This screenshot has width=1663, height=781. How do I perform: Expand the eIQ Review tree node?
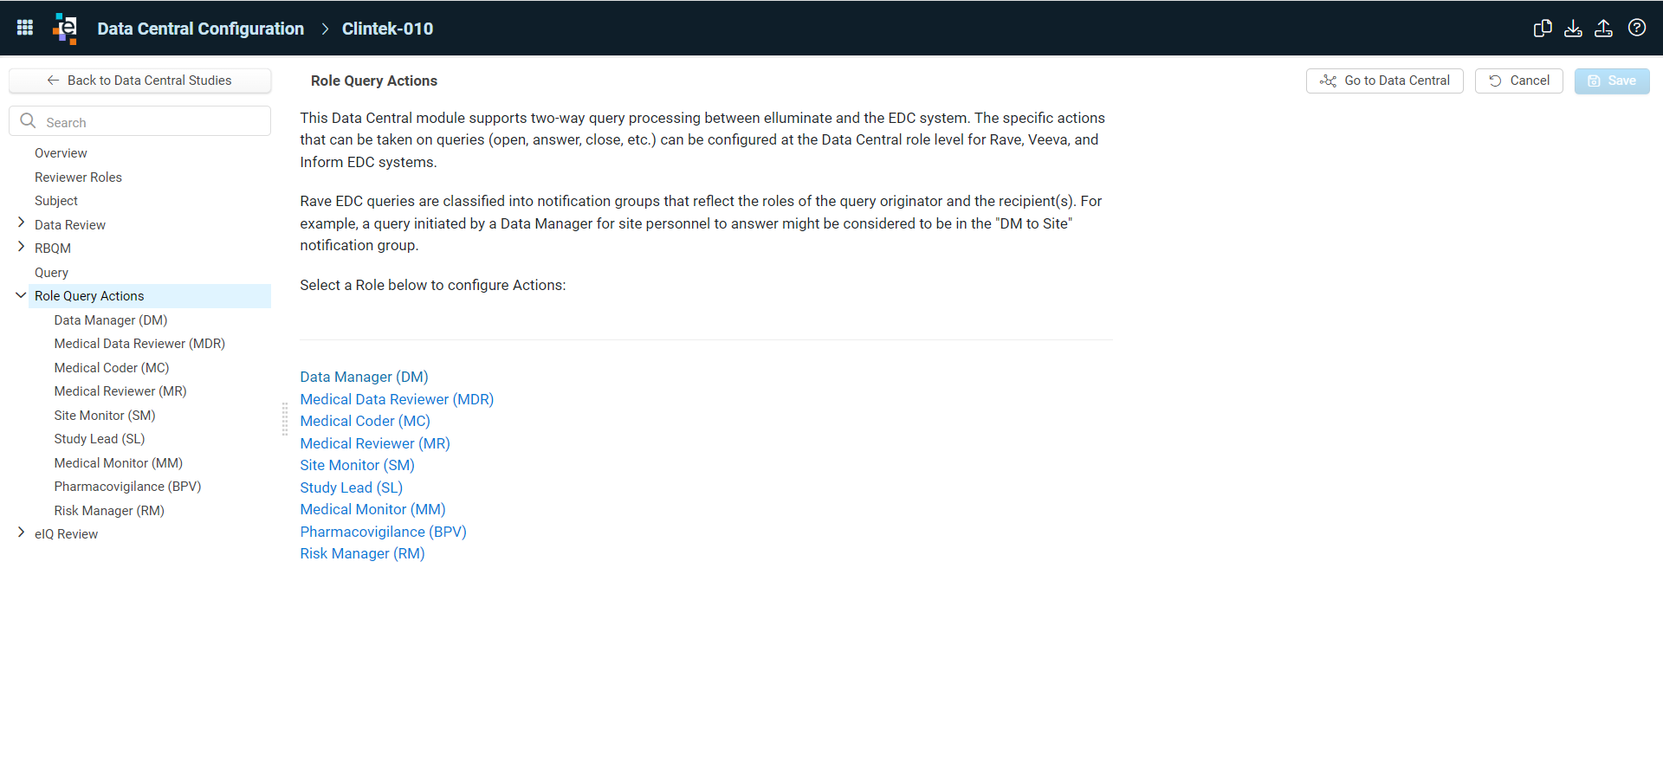21,532
